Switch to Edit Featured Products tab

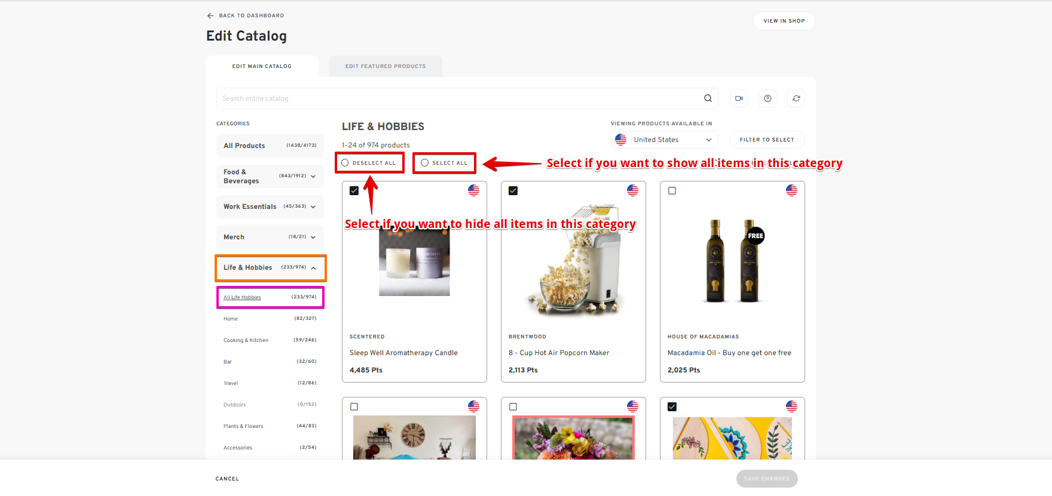[x=386, y=66]
